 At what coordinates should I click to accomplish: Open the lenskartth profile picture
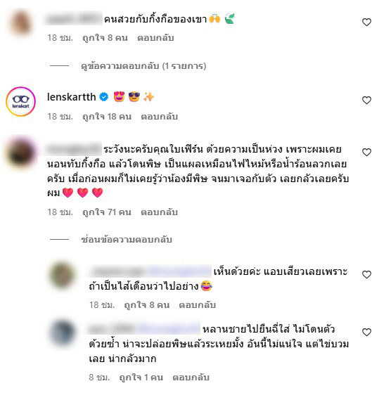[x=21, y=101]
